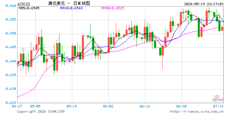Image resolution: width=227 pixels, height=124 pixels.
Task: Click the Sina logo watermark
Action: 217,99
